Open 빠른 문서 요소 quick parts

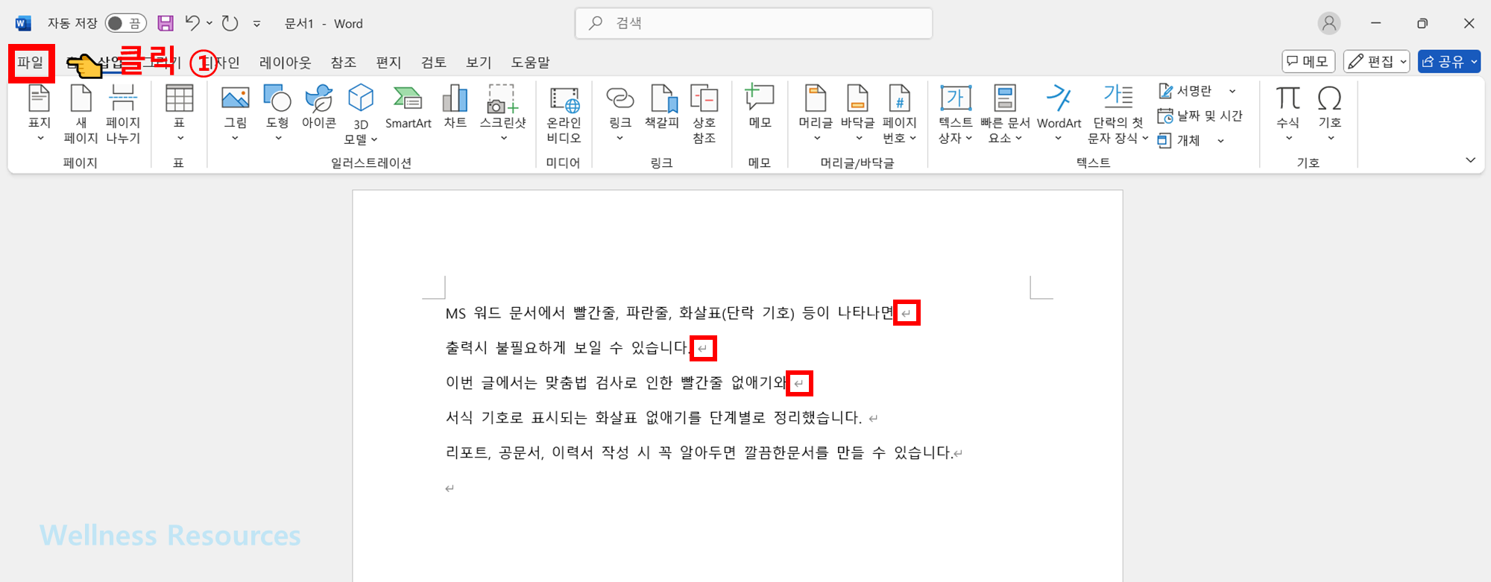pyautogui.click(x=1005, y=114)
